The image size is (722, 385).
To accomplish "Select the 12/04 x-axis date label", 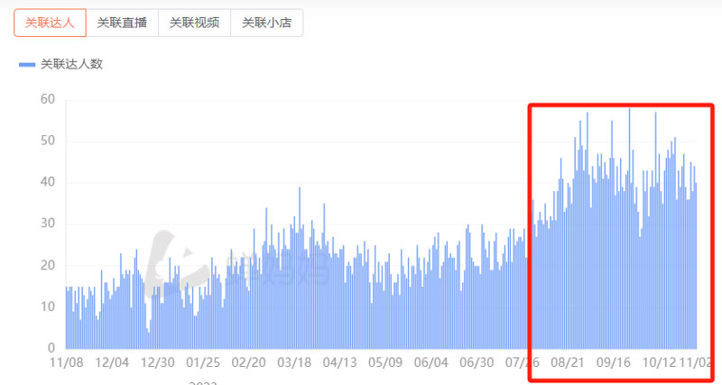I will click(x=112, y=362).
